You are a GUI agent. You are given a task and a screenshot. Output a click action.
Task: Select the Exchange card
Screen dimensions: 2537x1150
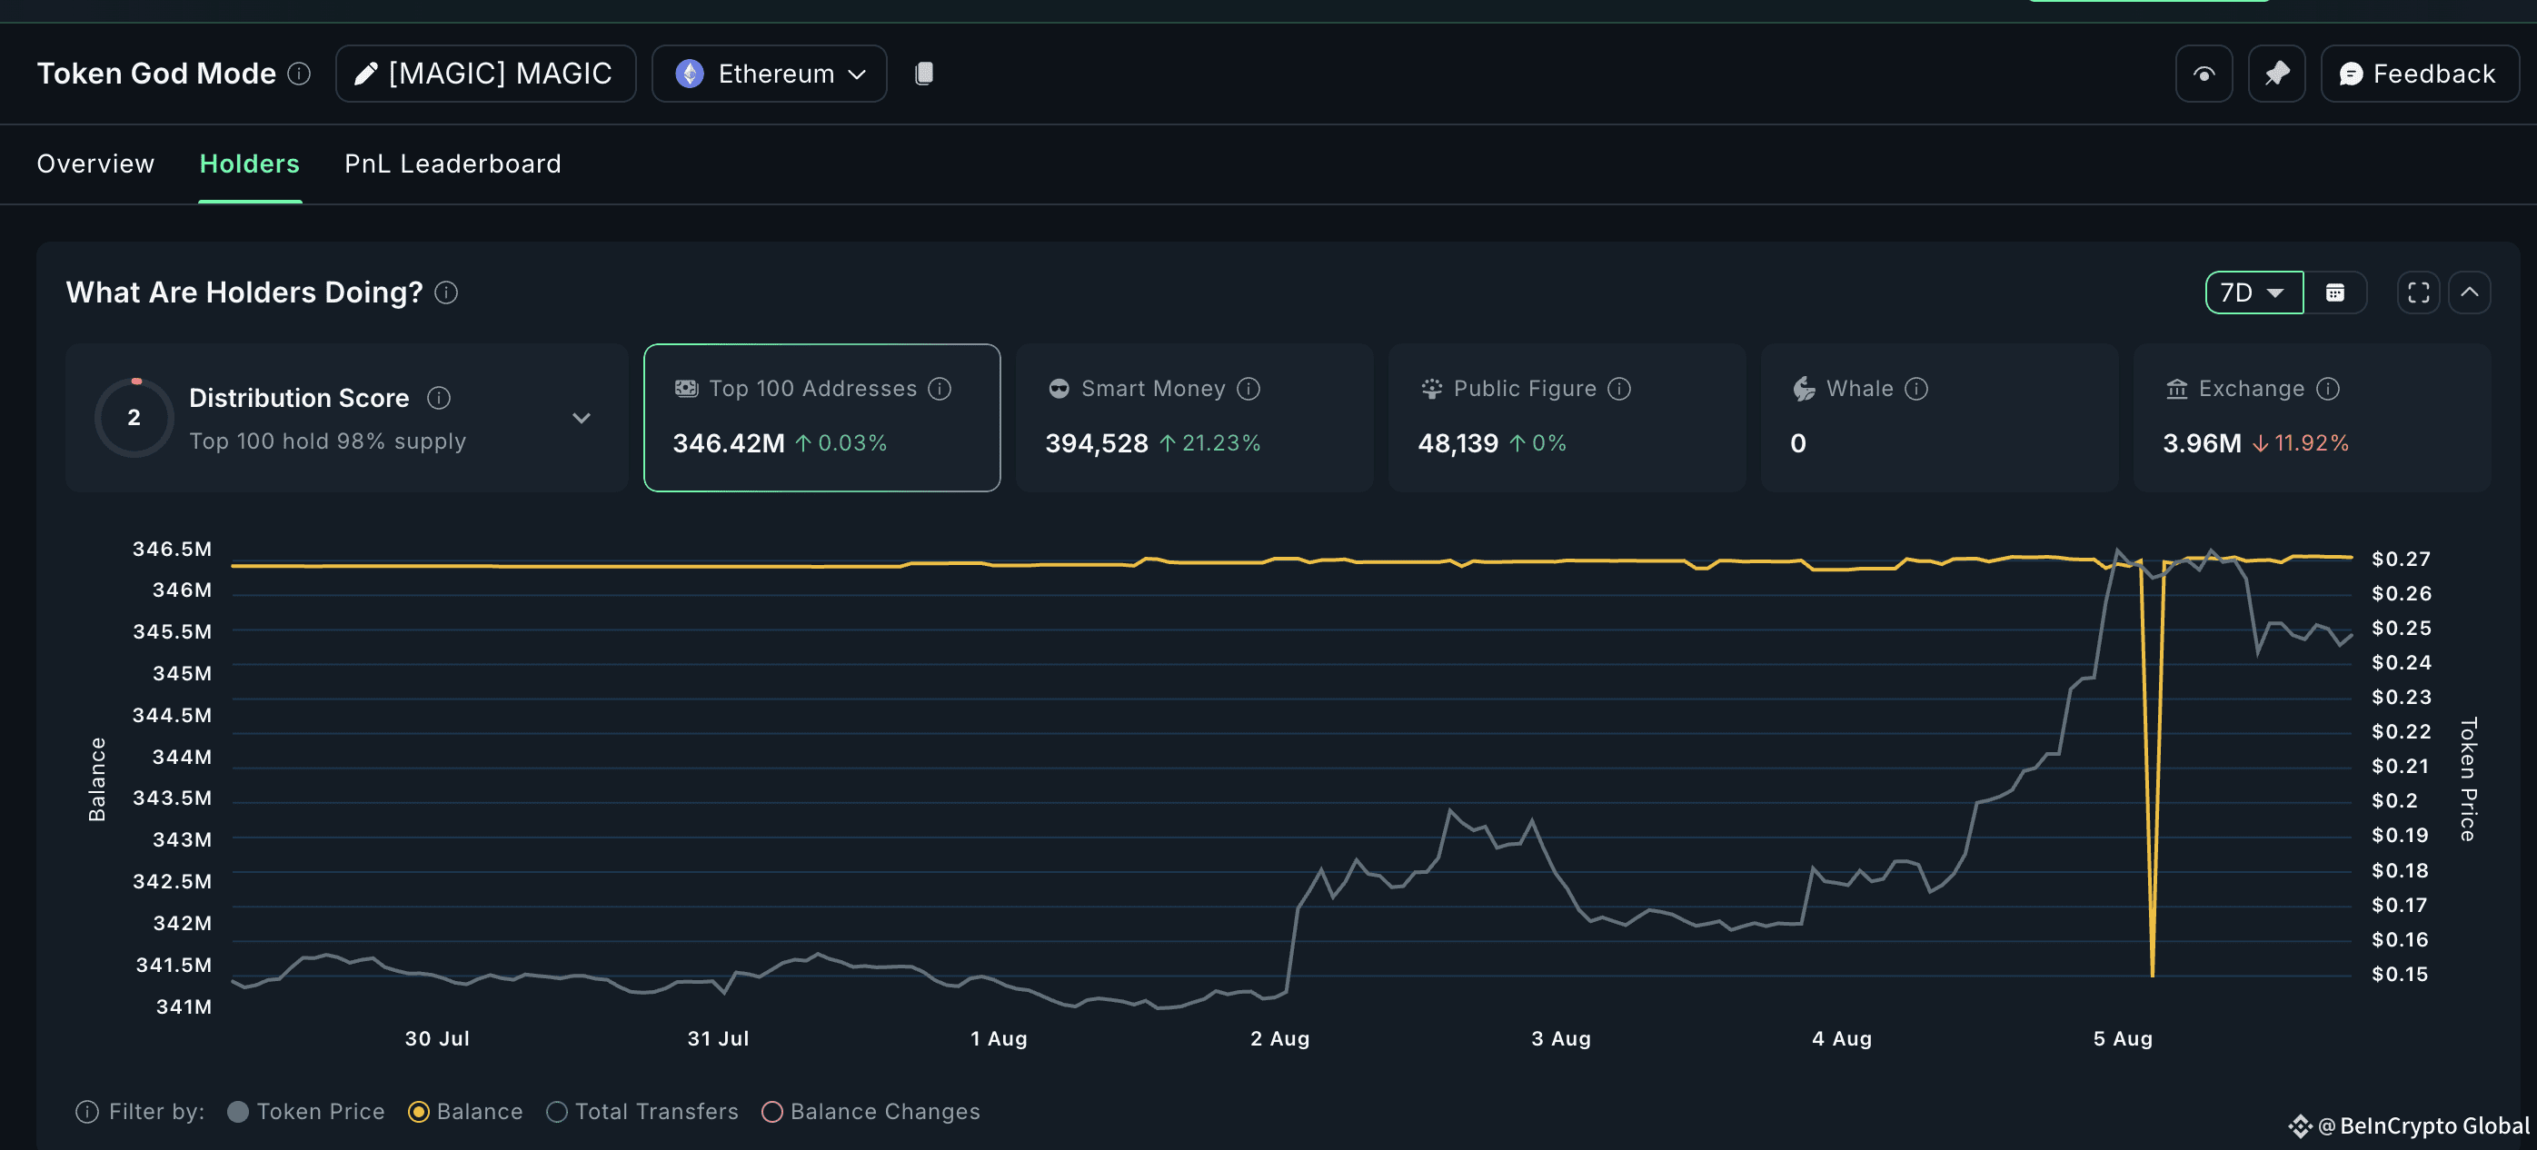click(x=2312, y=418)
